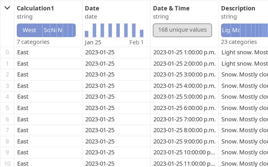Screen dimensions: 268x167
Task: Click the truncated 2023-01-25 10:00:00 cell
Action: [x=184, y=152]
